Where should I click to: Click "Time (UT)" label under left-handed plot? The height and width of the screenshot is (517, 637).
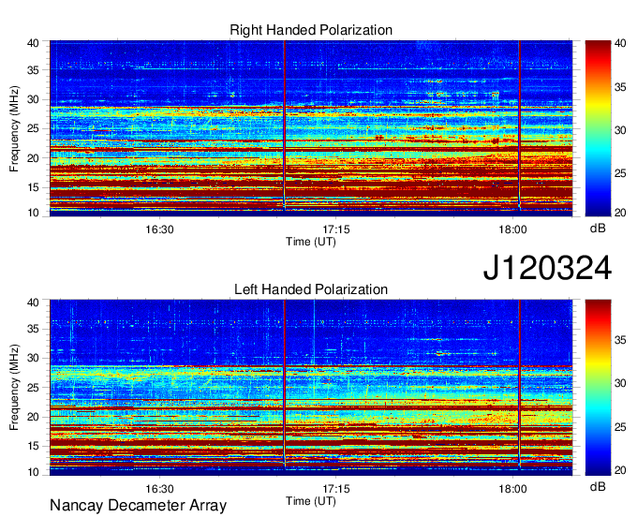coord(311,501)
